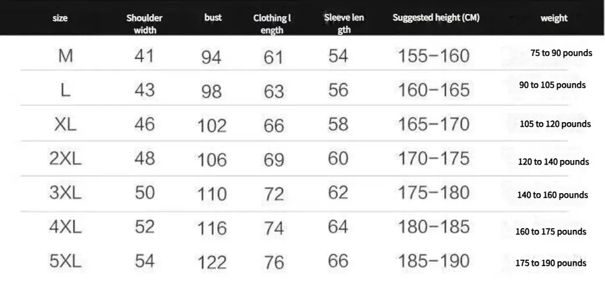Click height range 155-160
This screenshot has height=291, width=605.
pyautogui.click(x=433, y=56)
